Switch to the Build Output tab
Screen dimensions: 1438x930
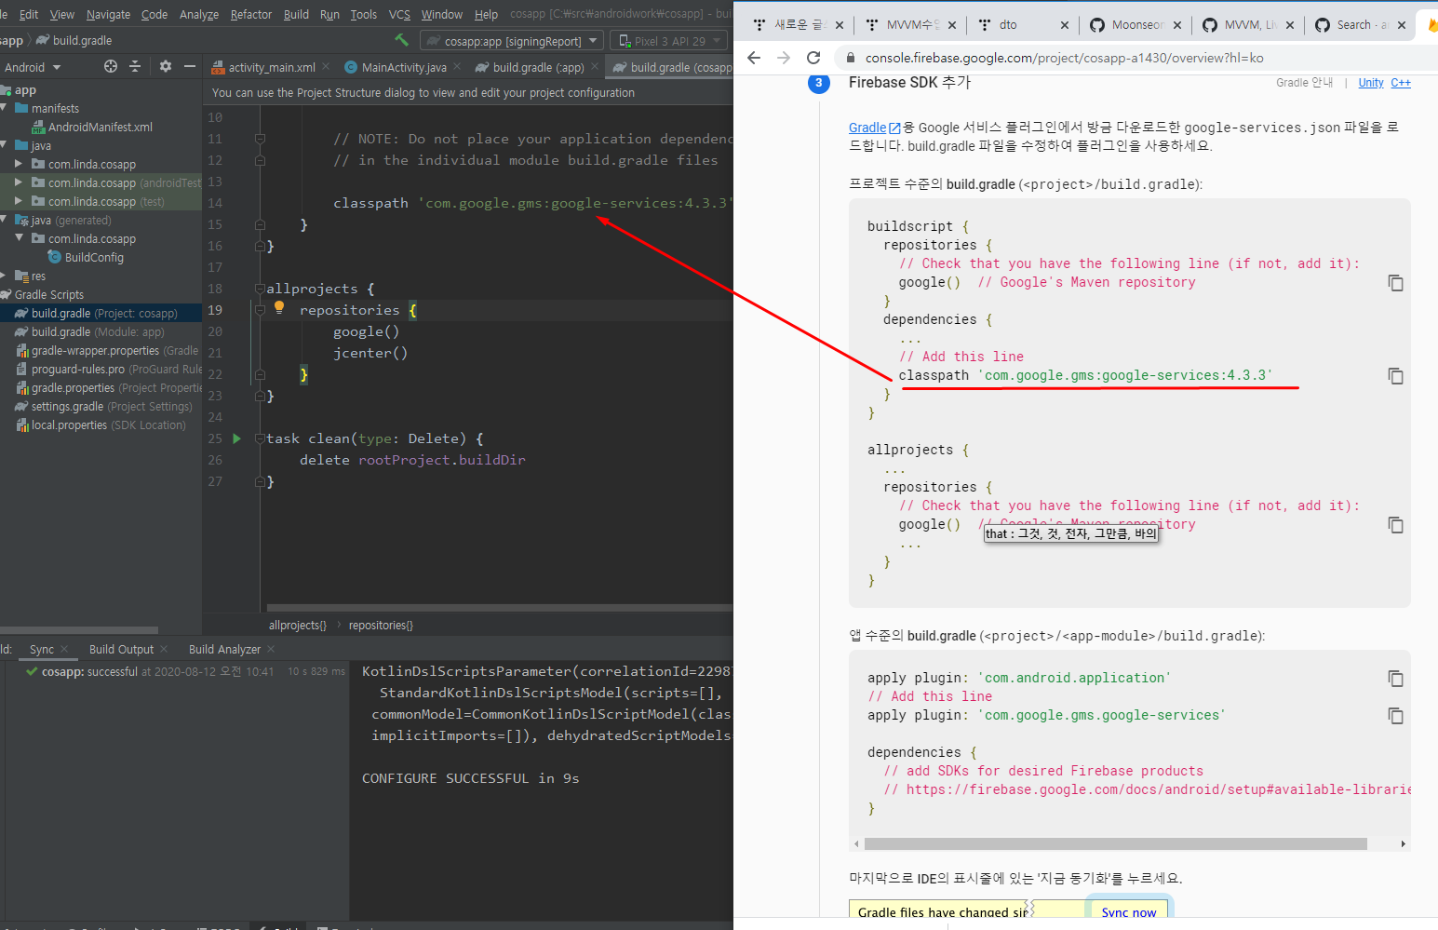121,649
